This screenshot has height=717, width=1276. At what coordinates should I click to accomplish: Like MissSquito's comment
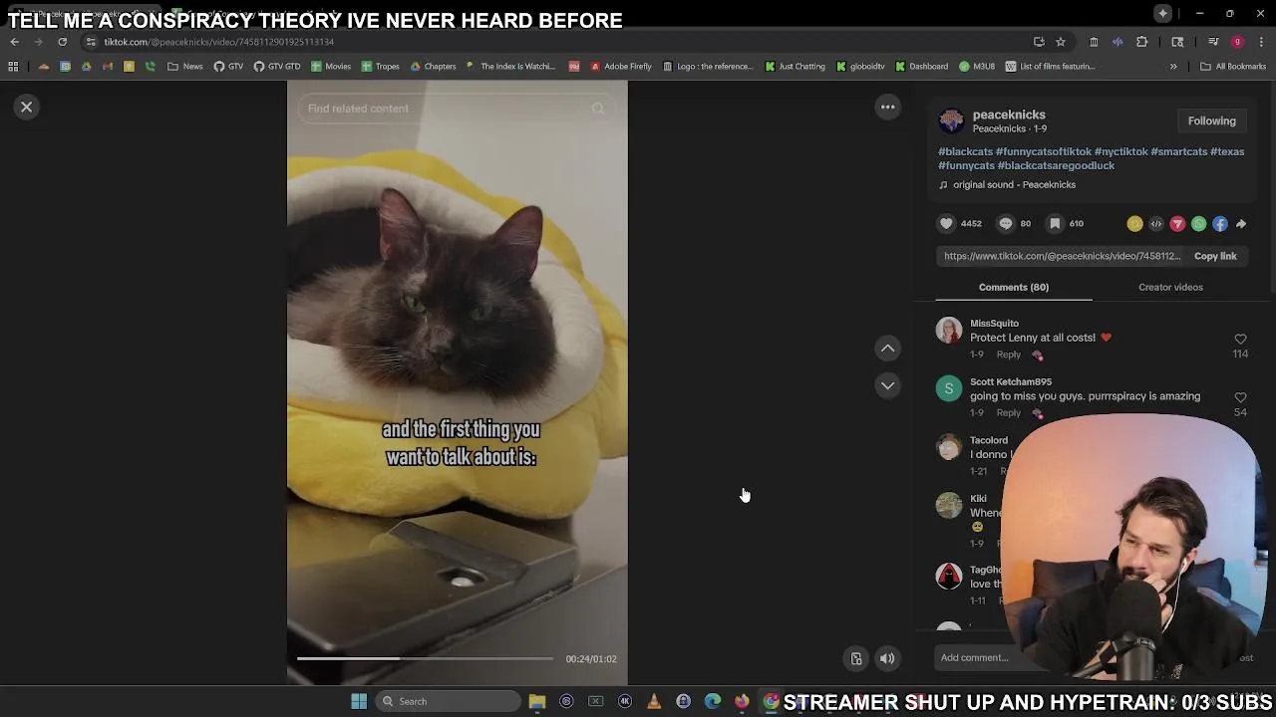[x=1240, y=340]
